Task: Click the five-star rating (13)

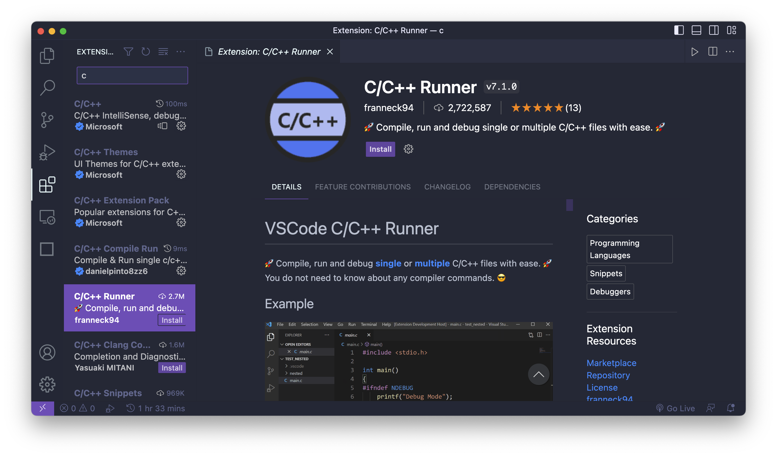Action: (546, 108)
